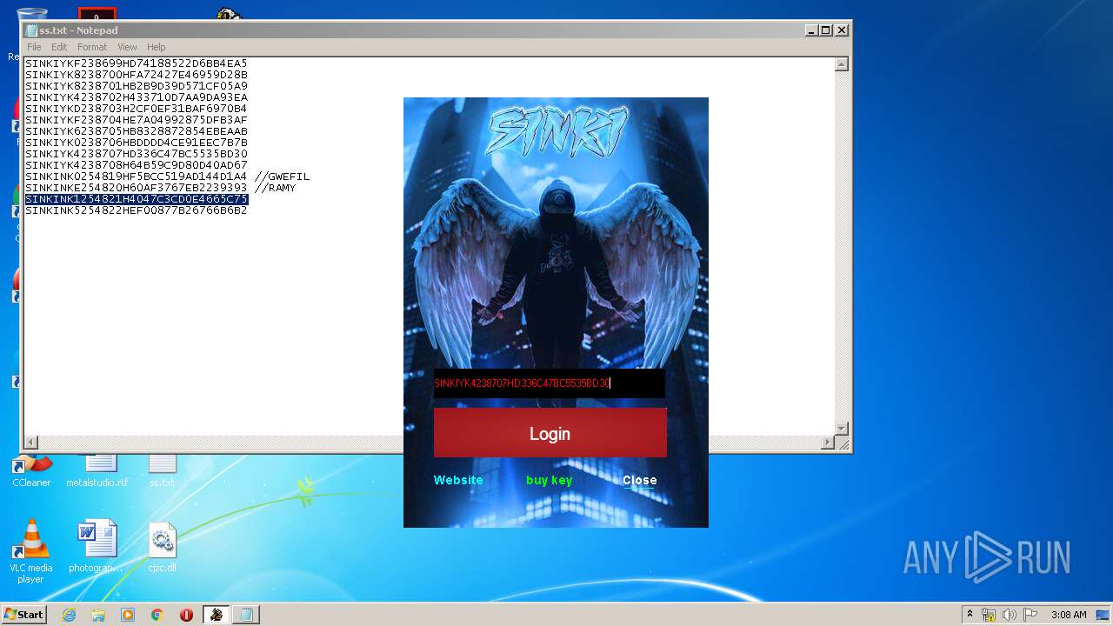Screen dimensions: 1113x626
Task: Click the red Login button
Action: pos(550,433)
